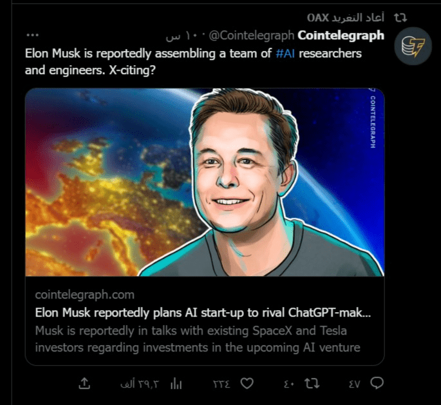Open the view analytics bar chart icon
The height and width of the screenshot is (405, 441).
[x=176, y=384]
